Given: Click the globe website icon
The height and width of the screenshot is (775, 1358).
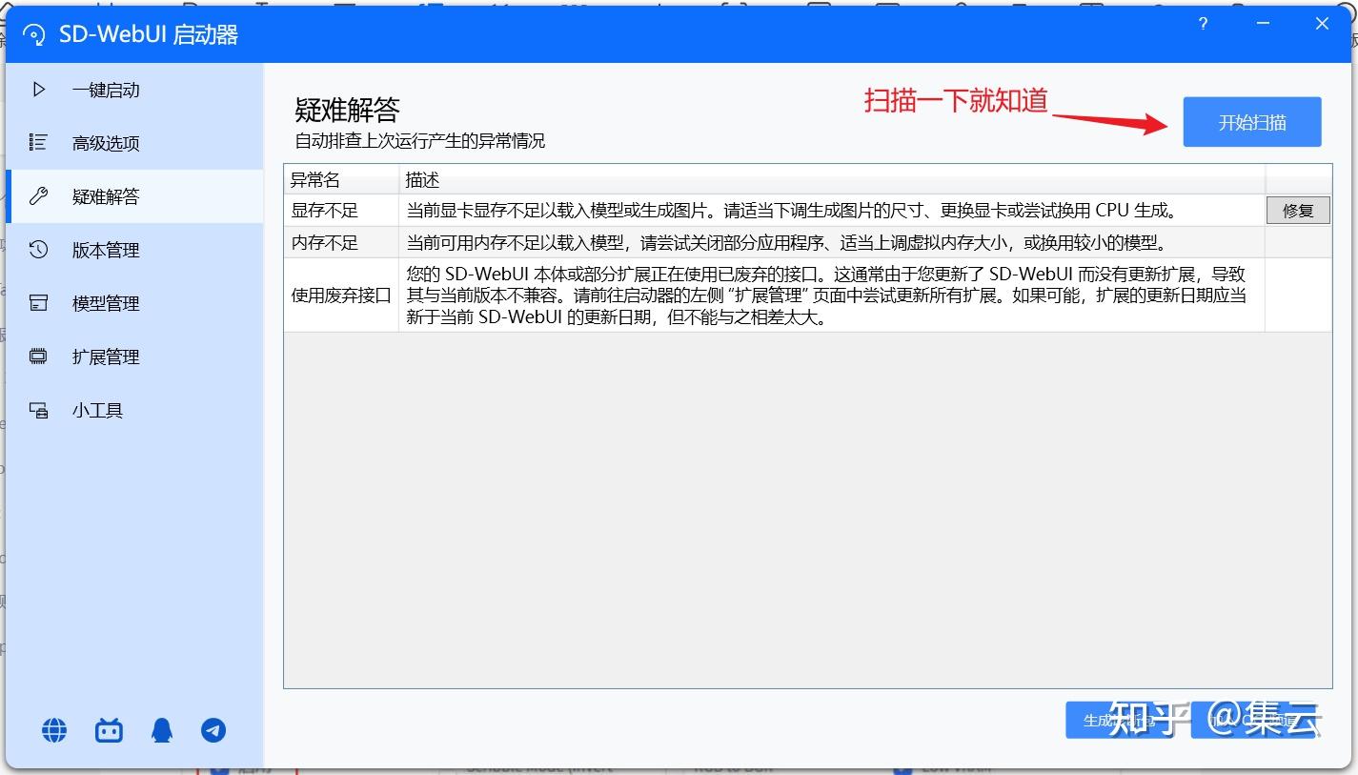Looking at the screenshot, I should click(x=54, y=731).
